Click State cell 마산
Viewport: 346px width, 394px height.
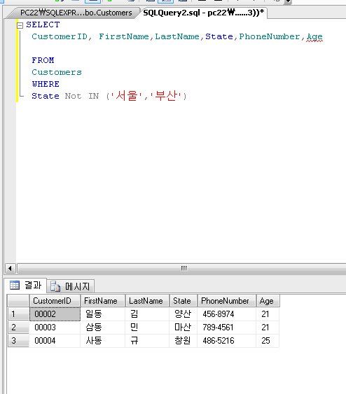pyautogui.click(x=184, y=328)
